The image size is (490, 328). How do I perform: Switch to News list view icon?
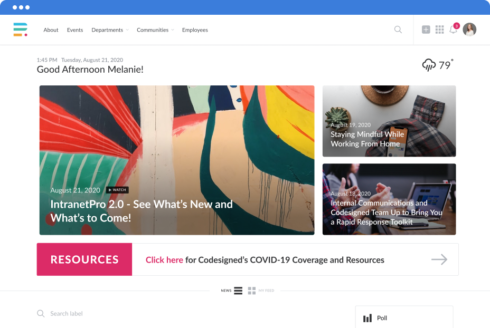pos(238,291)
